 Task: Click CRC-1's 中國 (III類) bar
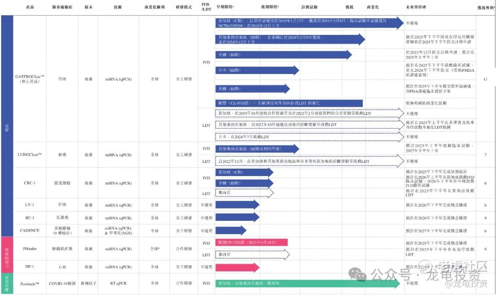tap(244, 183)
